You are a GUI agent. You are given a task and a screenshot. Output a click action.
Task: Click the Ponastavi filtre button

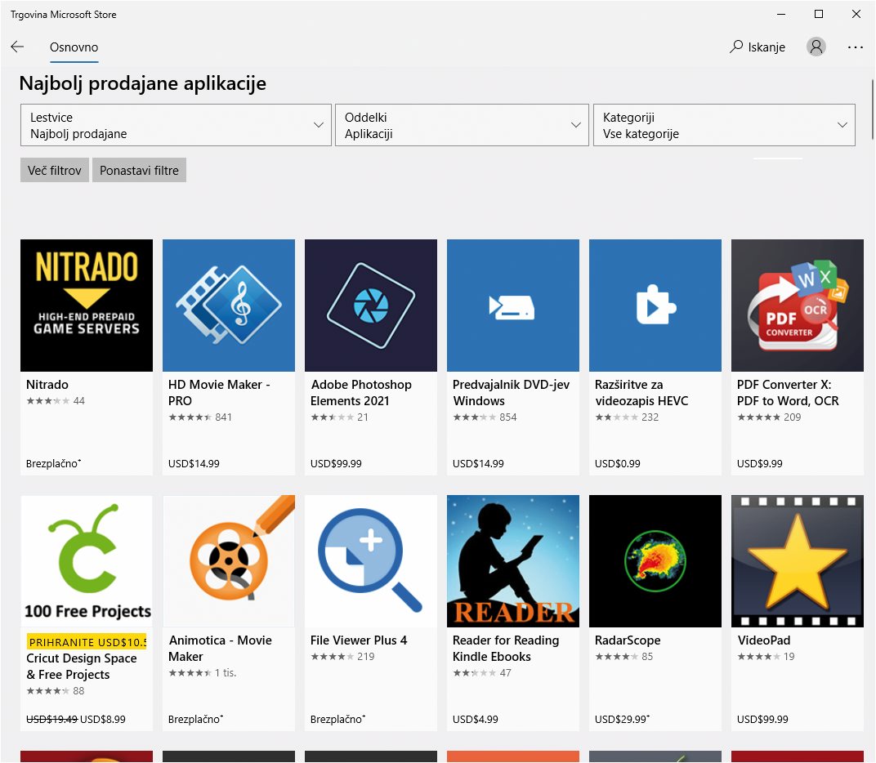point(139,171)
